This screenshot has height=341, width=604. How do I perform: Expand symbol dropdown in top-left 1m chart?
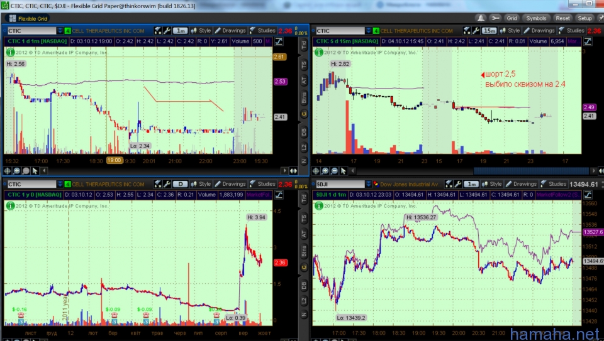pos(60,31)
